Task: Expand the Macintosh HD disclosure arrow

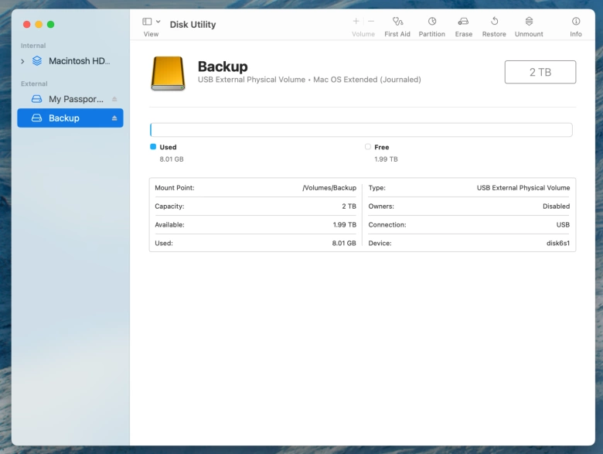Action: (22, 61)
